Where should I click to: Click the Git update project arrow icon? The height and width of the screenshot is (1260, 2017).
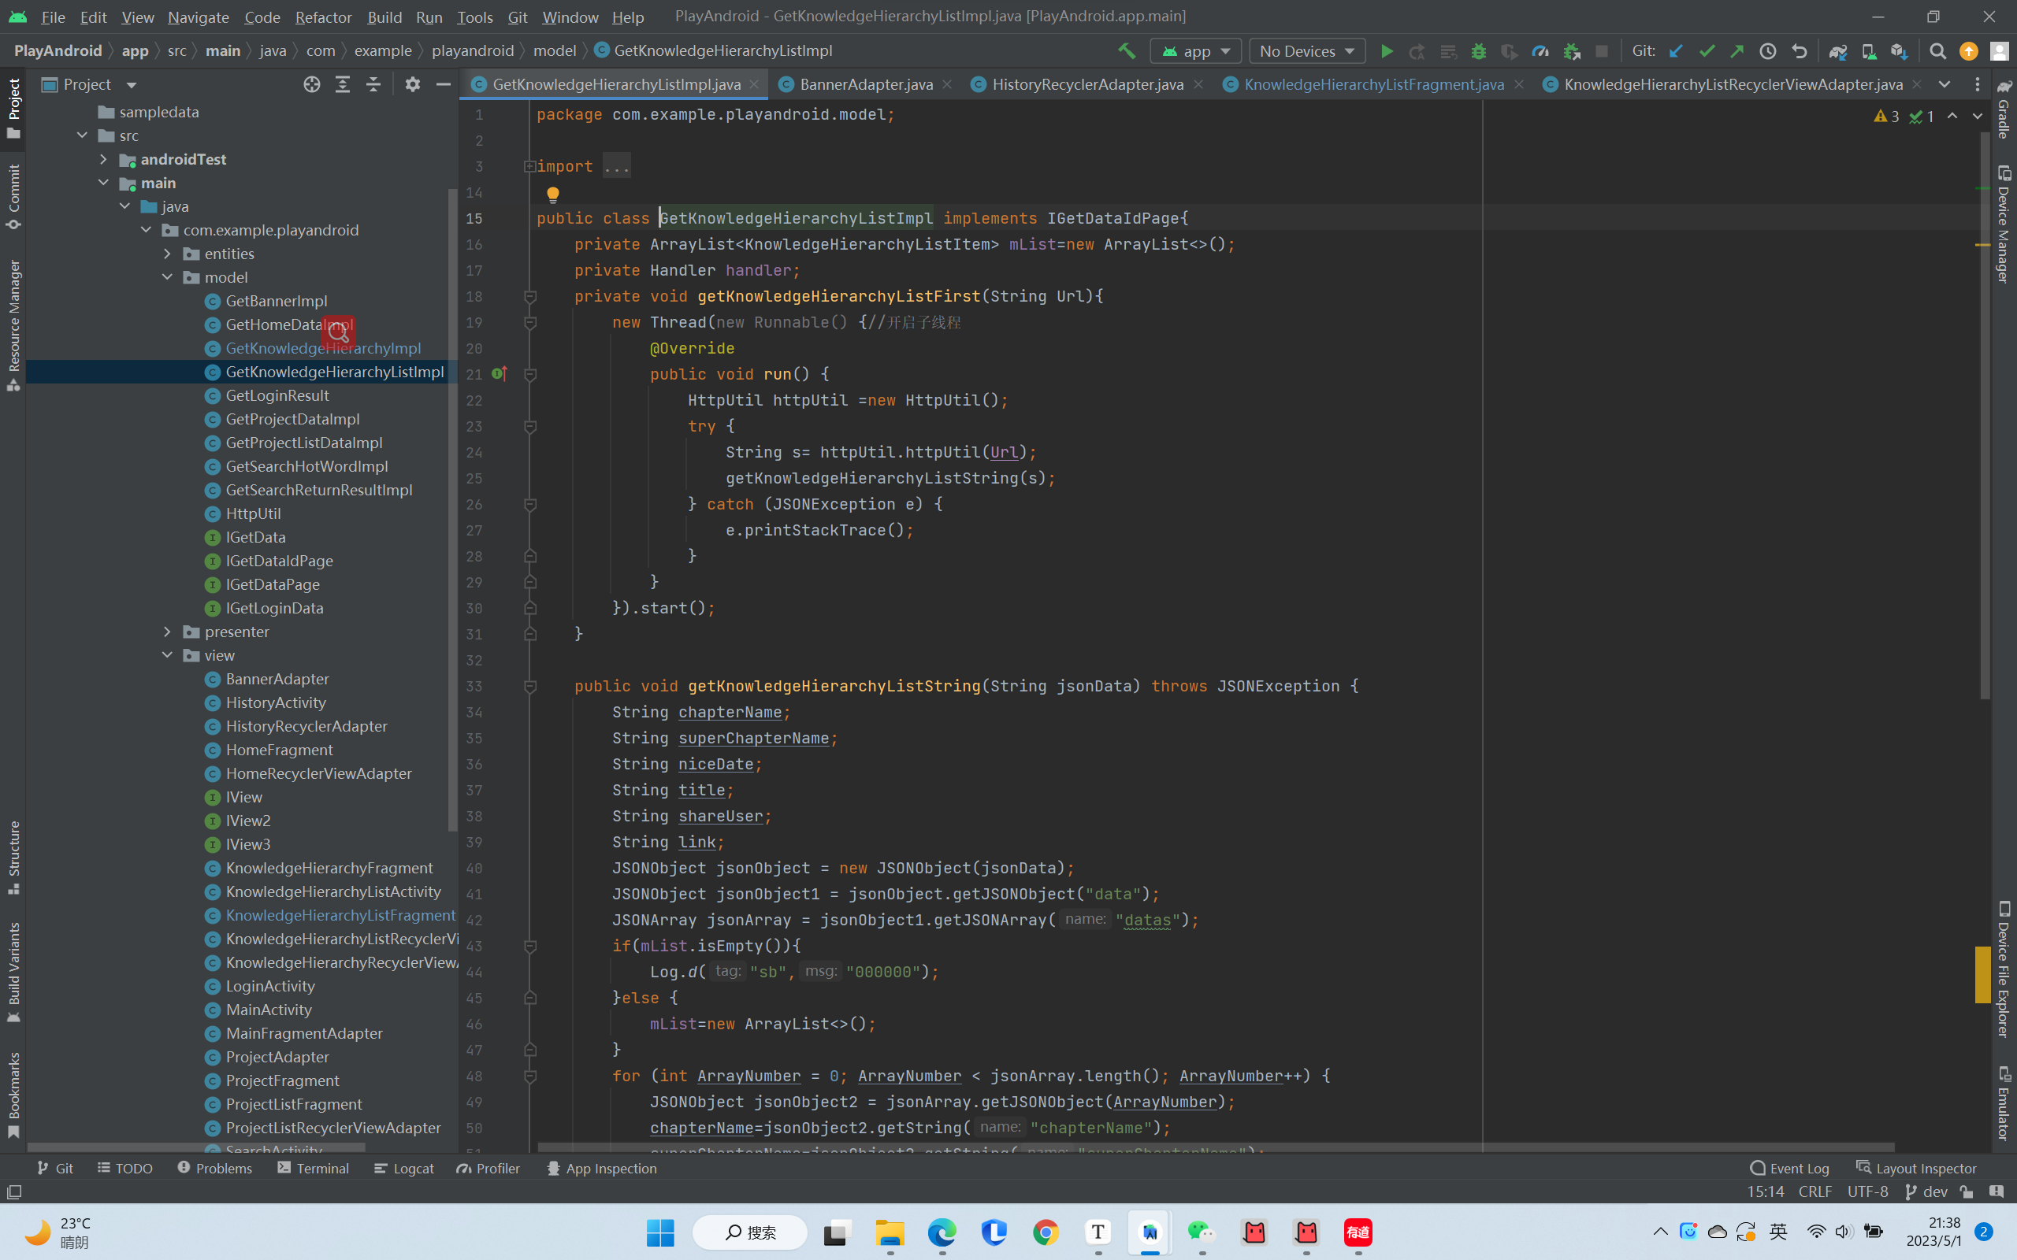1675,51
